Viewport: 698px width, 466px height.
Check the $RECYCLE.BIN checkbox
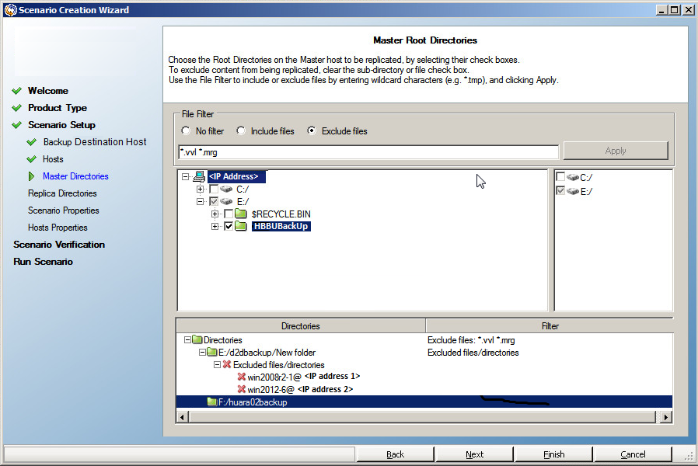point(229,214)
